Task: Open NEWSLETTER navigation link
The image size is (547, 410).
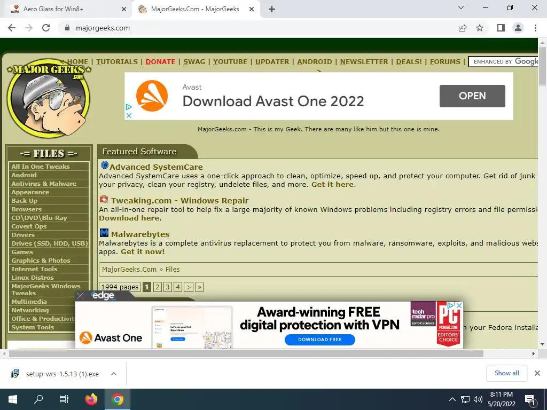Action: coord(364,62)
